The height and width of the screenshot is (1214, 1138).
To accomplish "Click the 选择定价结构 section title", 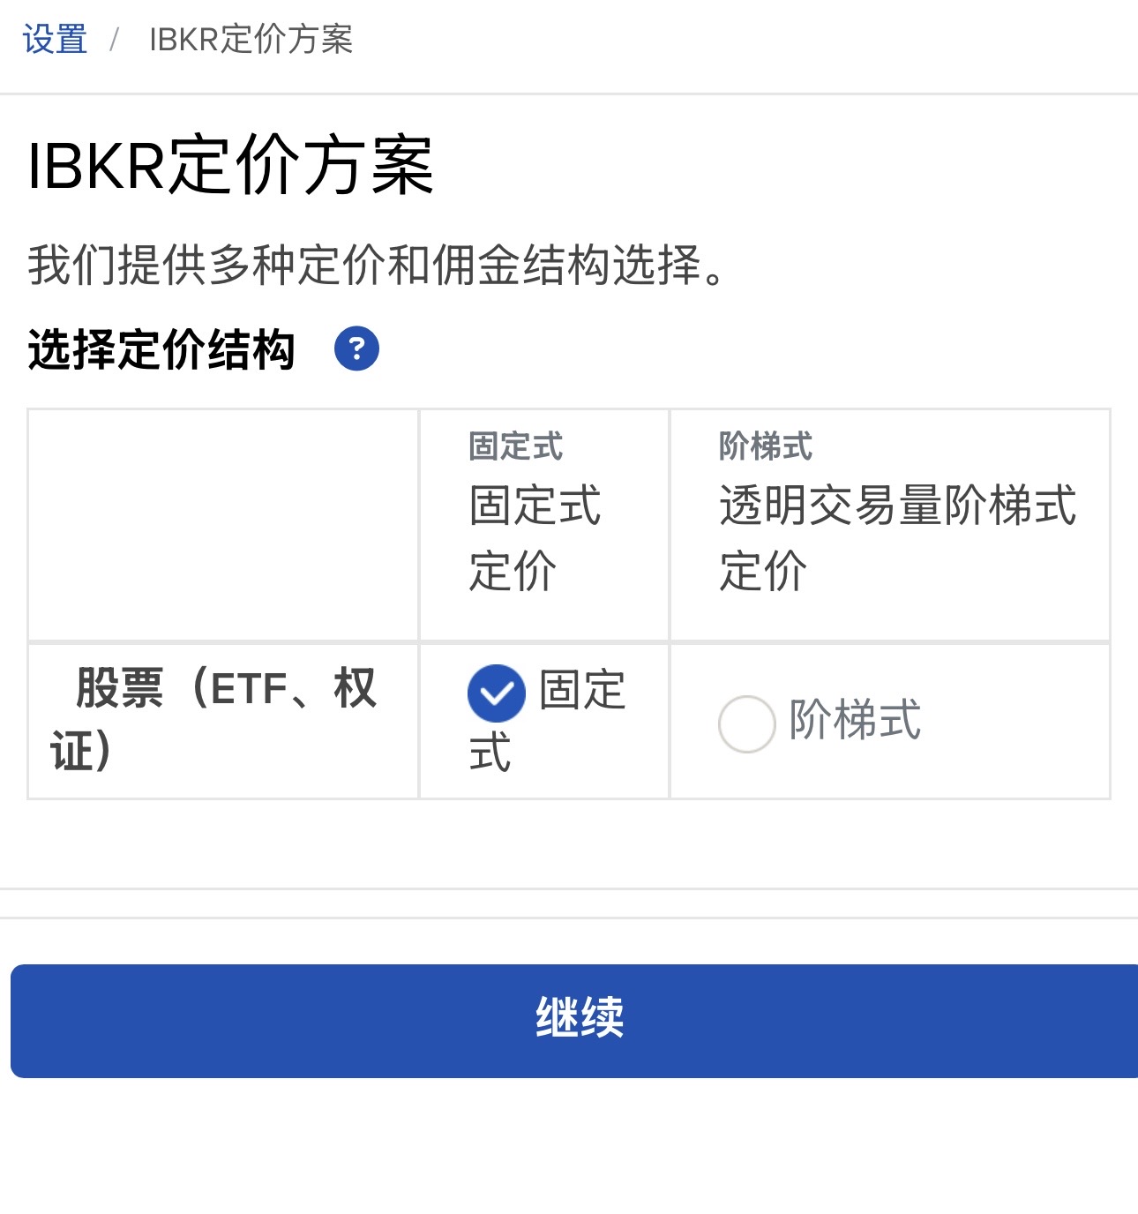I will [161, 349].
